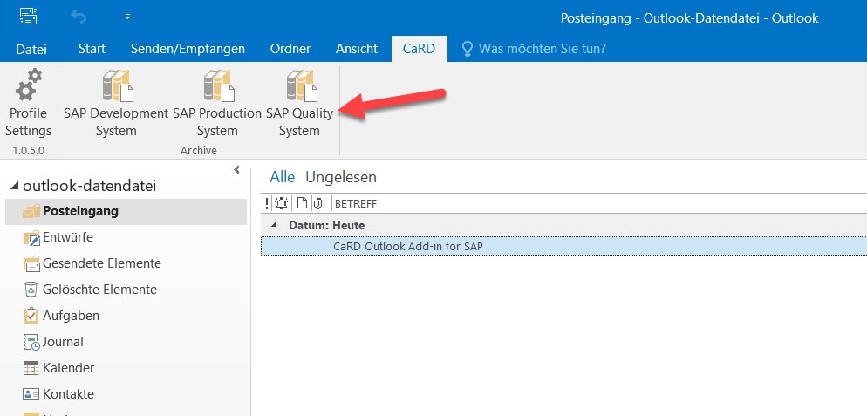The image size is (867, 416).
Task: Collapse the outlook-datendatei tree
Action: [x=15, y=187]
